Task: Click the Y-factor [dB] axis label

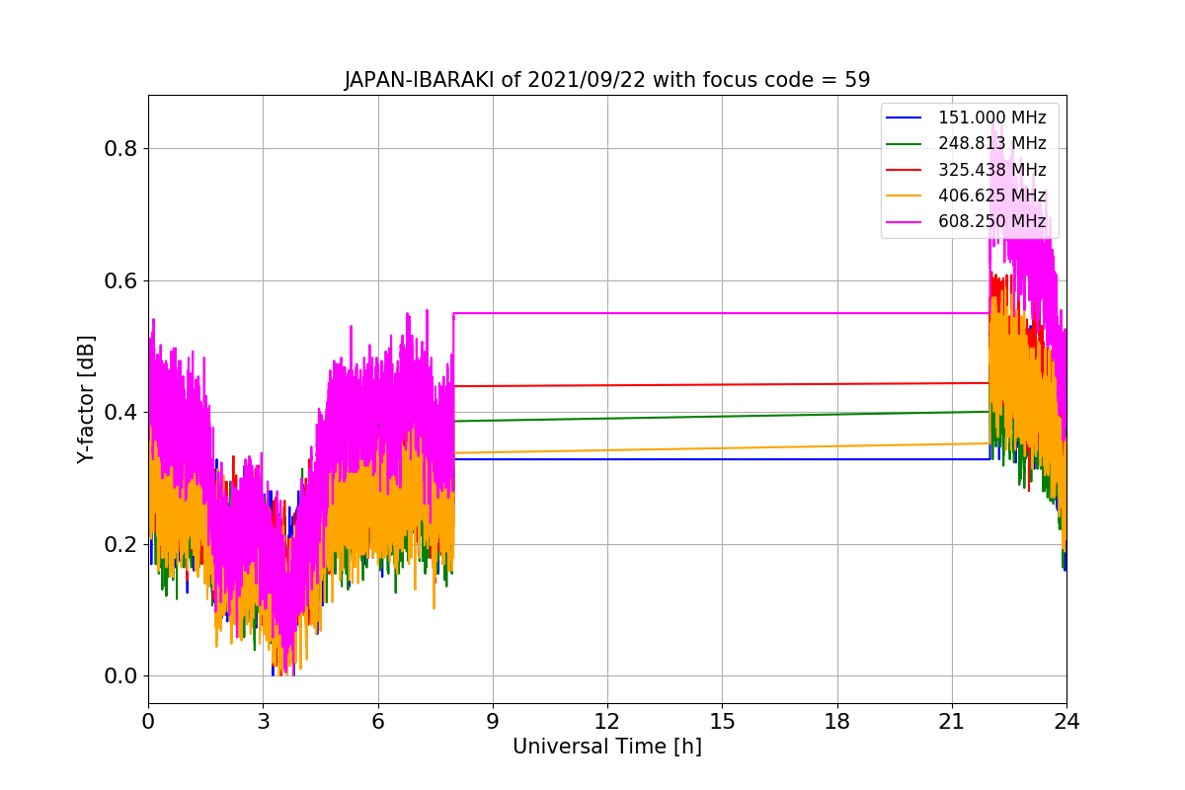Action: click(x=87, y=400)
